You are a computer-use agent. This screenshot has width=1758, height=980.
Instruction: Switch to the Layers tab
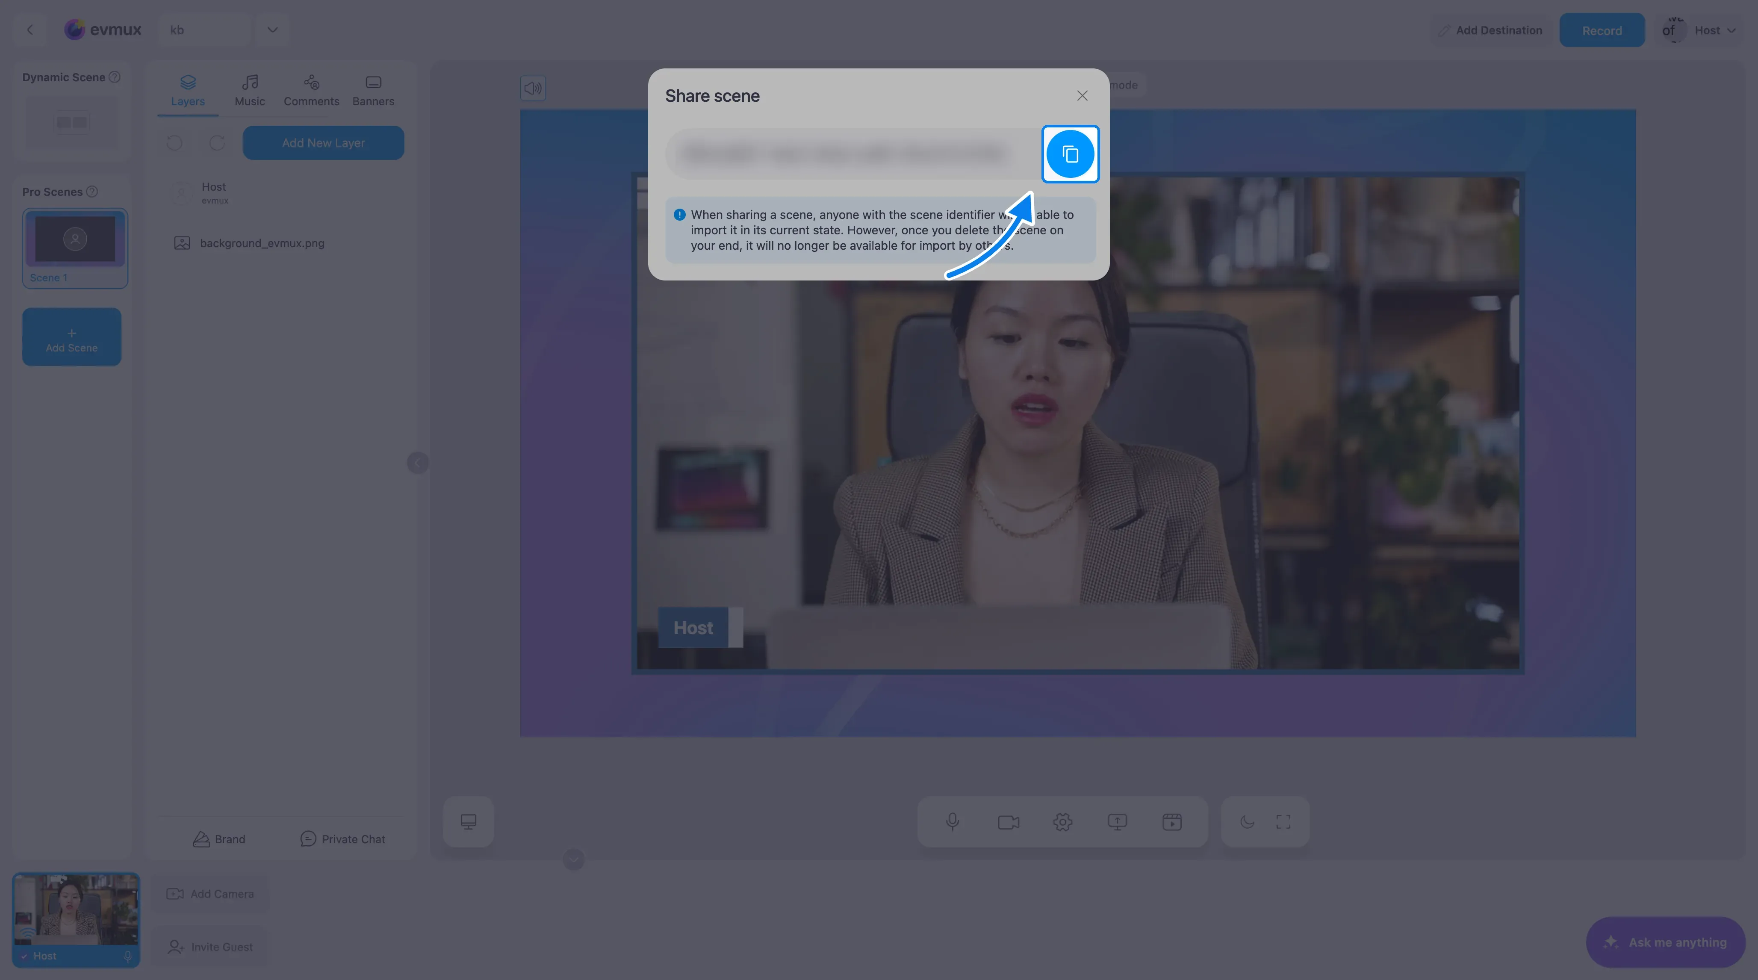tap(188, 91)
